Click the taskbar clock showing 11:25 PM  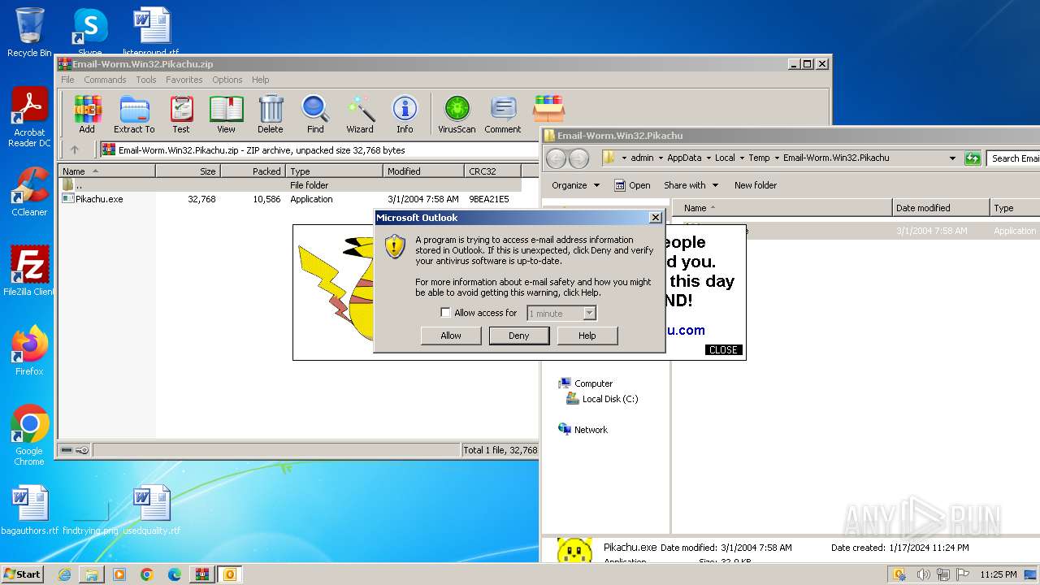998,574
